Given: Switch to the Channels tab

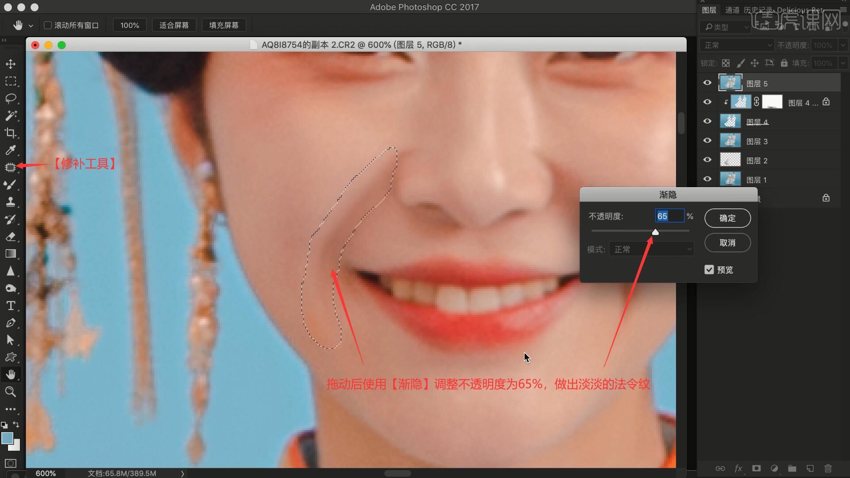Looking at the screenshot, I should pos(732,10).
